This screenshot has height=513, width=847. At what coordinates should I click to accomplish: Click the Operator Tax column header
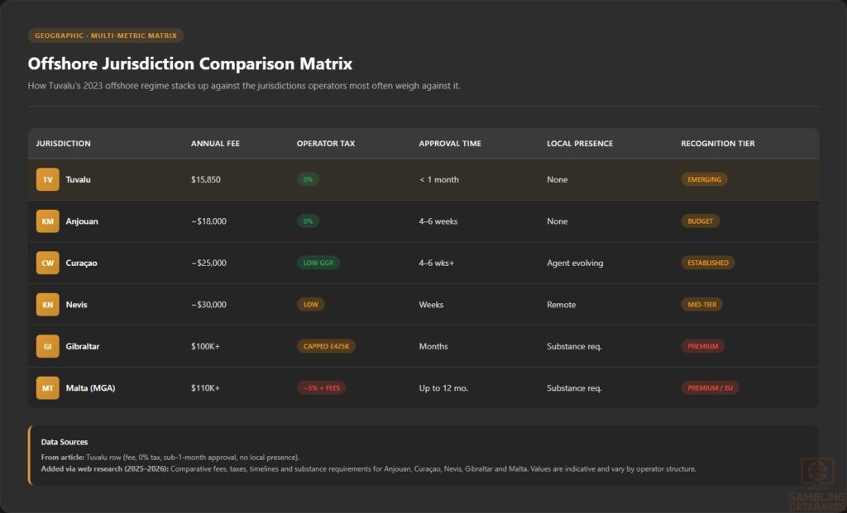[326, 144]
